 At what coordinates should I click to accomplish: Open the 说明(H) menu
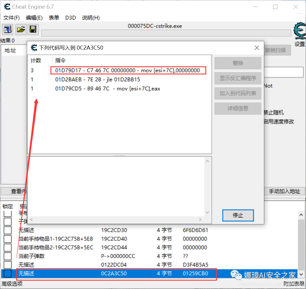click(91, 18)
